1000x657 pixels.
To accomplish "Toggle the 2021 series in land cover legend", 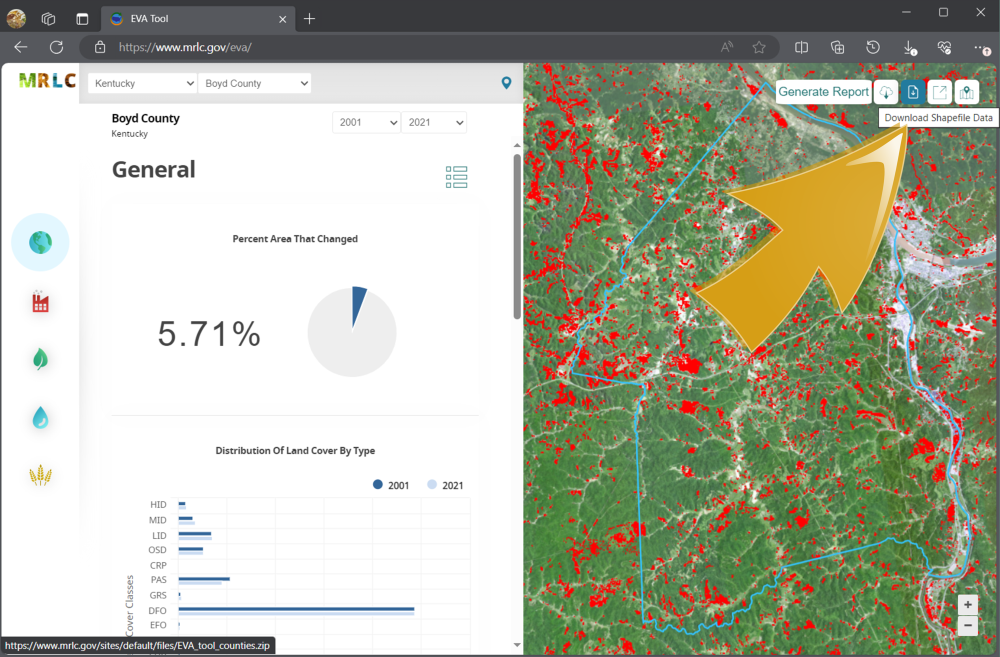I will [x=444, y=484].
